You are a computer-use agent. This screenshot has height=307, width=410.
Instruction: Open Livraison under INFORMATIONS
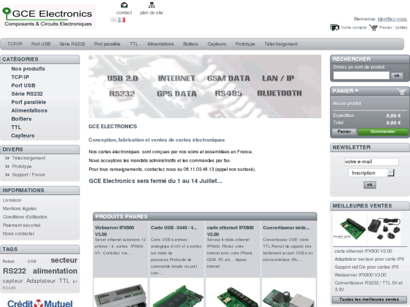click(12, 200)
